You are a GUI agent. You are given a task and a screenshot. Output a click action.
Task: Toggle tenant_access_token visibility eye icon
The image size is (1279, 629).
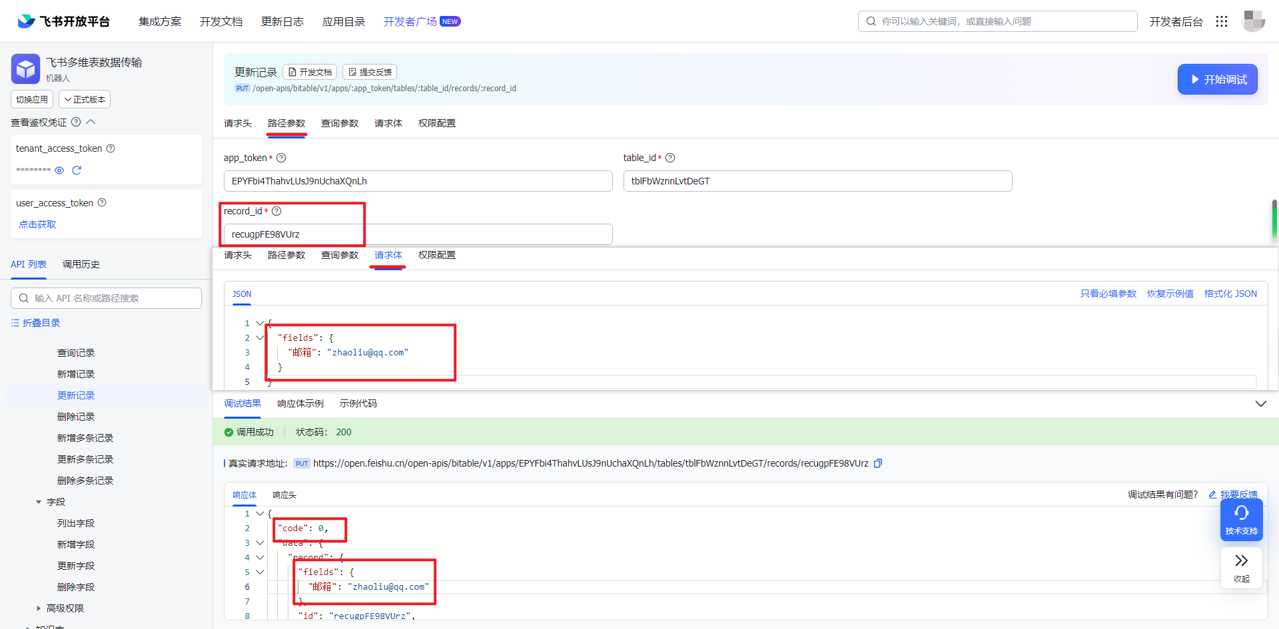point(59,170)
